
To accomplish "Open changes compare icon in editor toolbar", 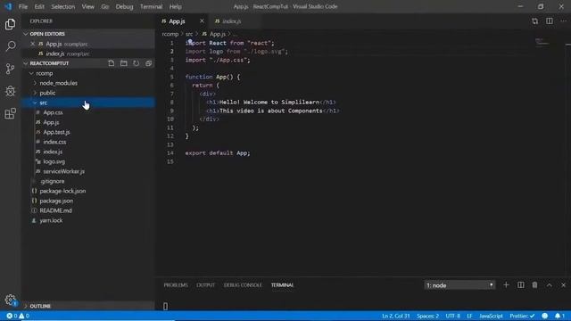I will point(534,21).
